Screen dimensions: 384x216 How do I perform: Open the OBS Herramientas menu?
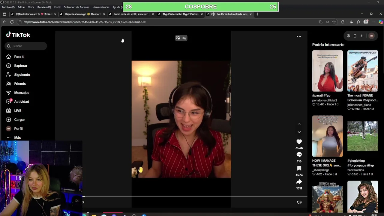click(x=101, y=7)
